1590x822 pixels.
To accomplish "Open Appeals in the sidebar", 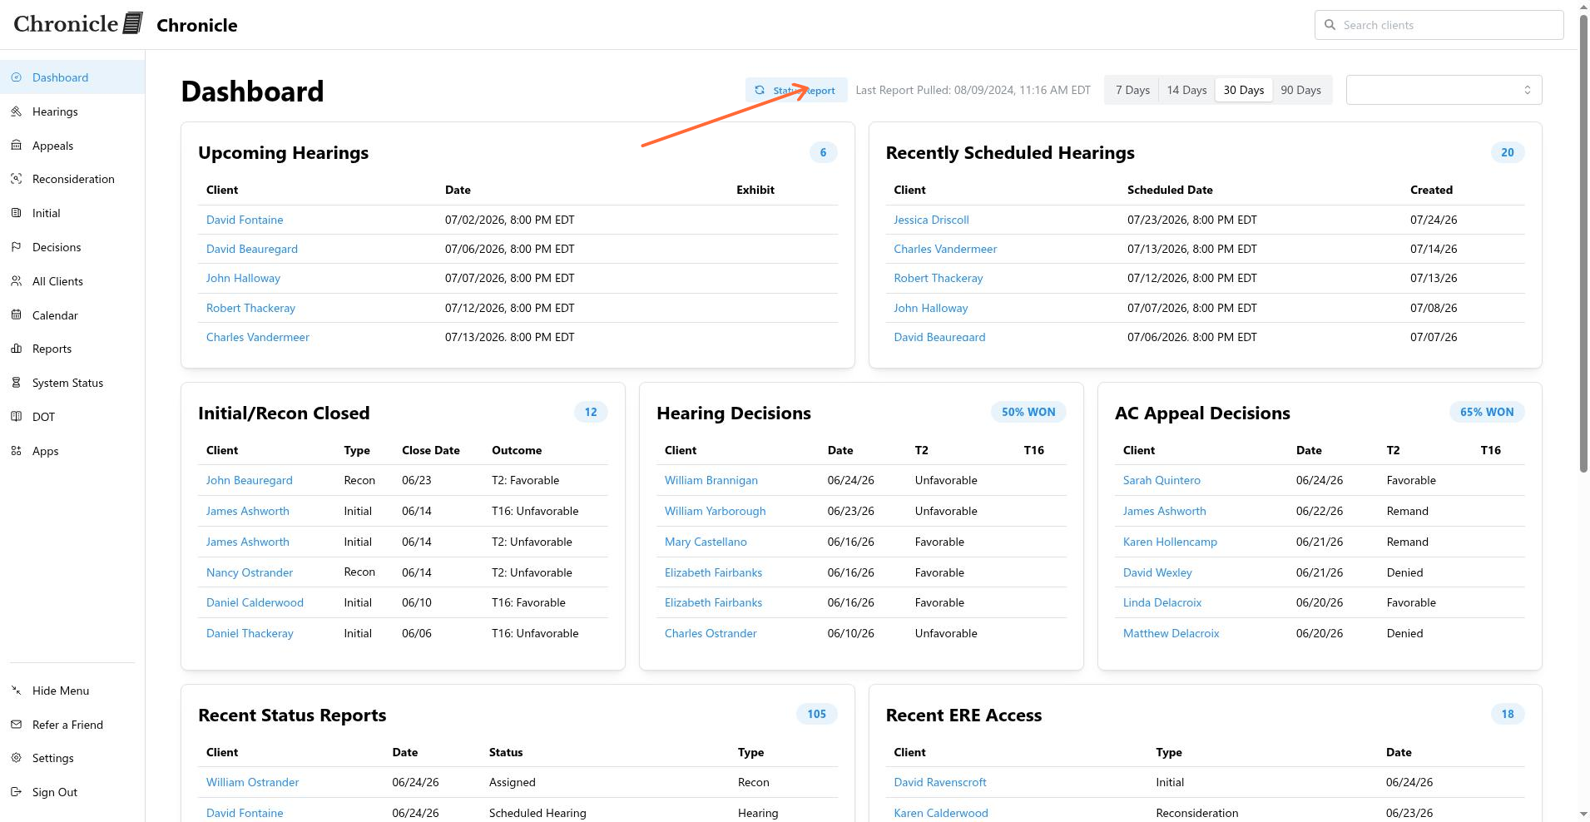I will pos(72,146).
